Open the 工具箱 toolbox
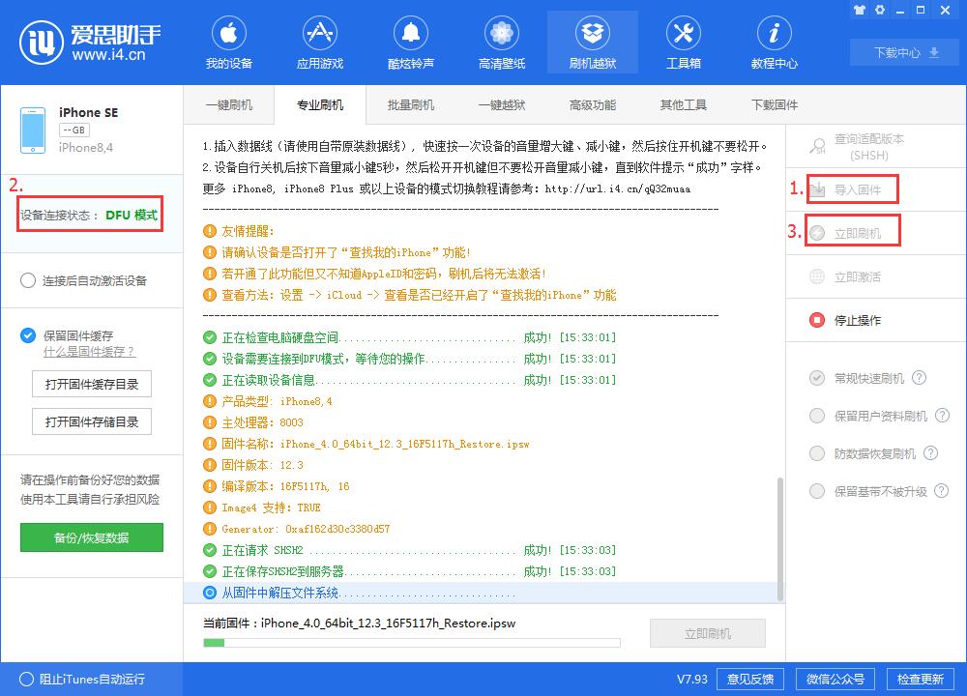The image size is (967, 696). point(683,42)
